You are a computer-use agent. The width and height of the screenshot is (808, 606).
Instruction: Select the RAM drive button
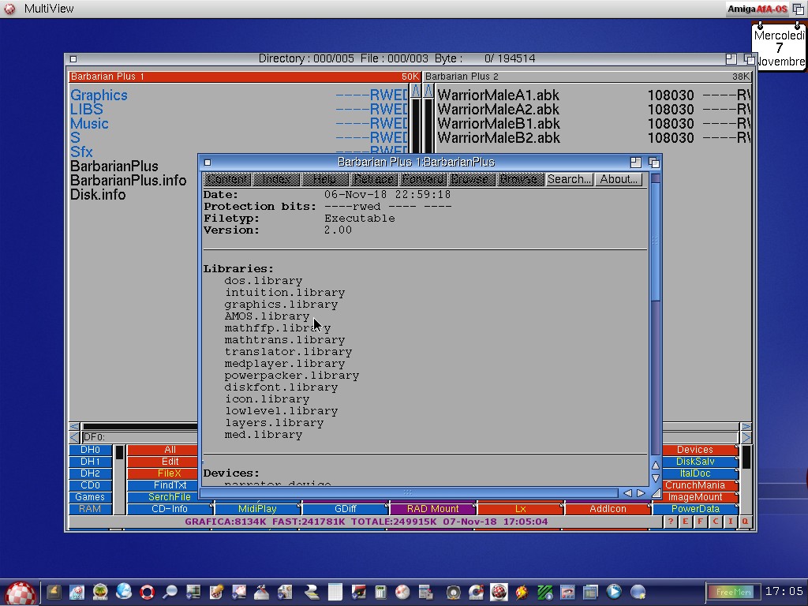90,509
